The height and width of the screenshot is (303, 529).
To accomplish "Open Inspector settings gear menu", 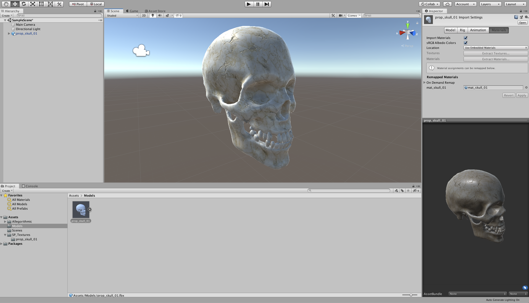I will tap(526, 17).
